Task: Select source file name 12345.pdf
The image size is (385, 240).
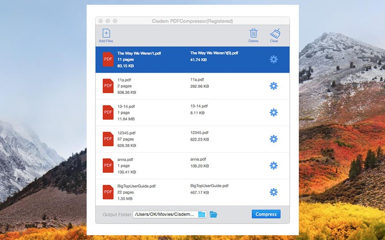Action: (127, 133)
